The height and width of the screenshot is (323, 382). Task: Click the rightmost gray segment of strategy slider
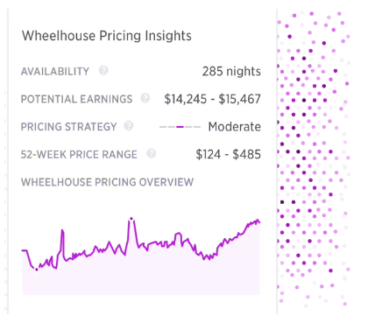[x=197, y=127]
